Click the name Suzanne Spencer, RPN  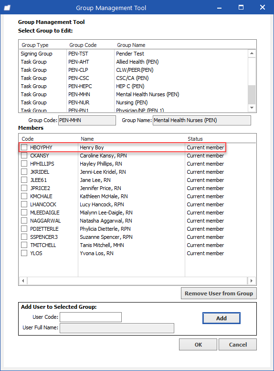(106, 237)
